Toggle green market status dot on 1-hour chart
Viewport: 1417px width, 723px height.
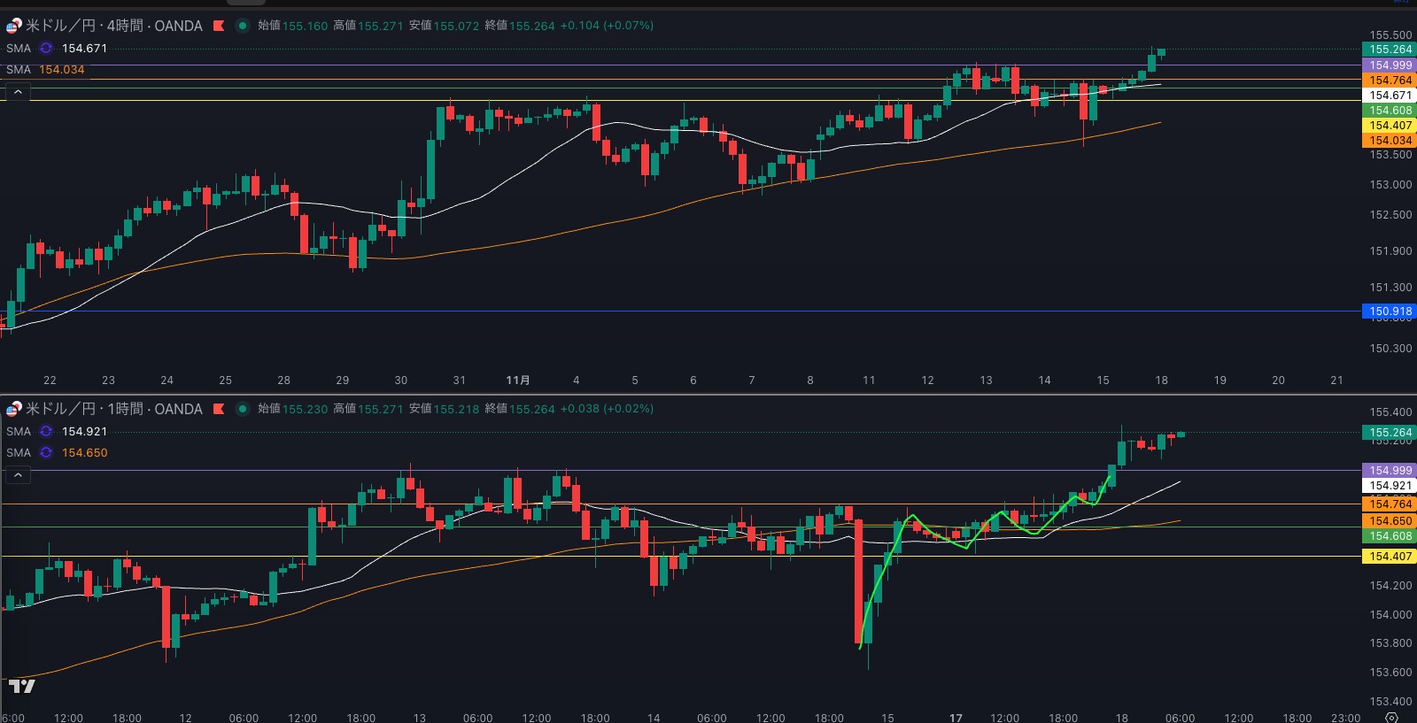pyautogui.click(x=242, y=409)
